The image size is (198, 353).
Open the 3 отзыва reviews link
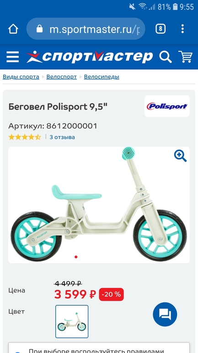[62, 137]
